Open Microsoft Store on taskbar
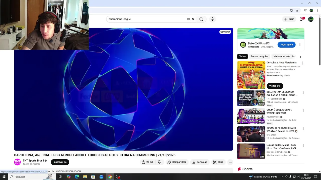Viewport: 321px width, 180px height. 93,177
